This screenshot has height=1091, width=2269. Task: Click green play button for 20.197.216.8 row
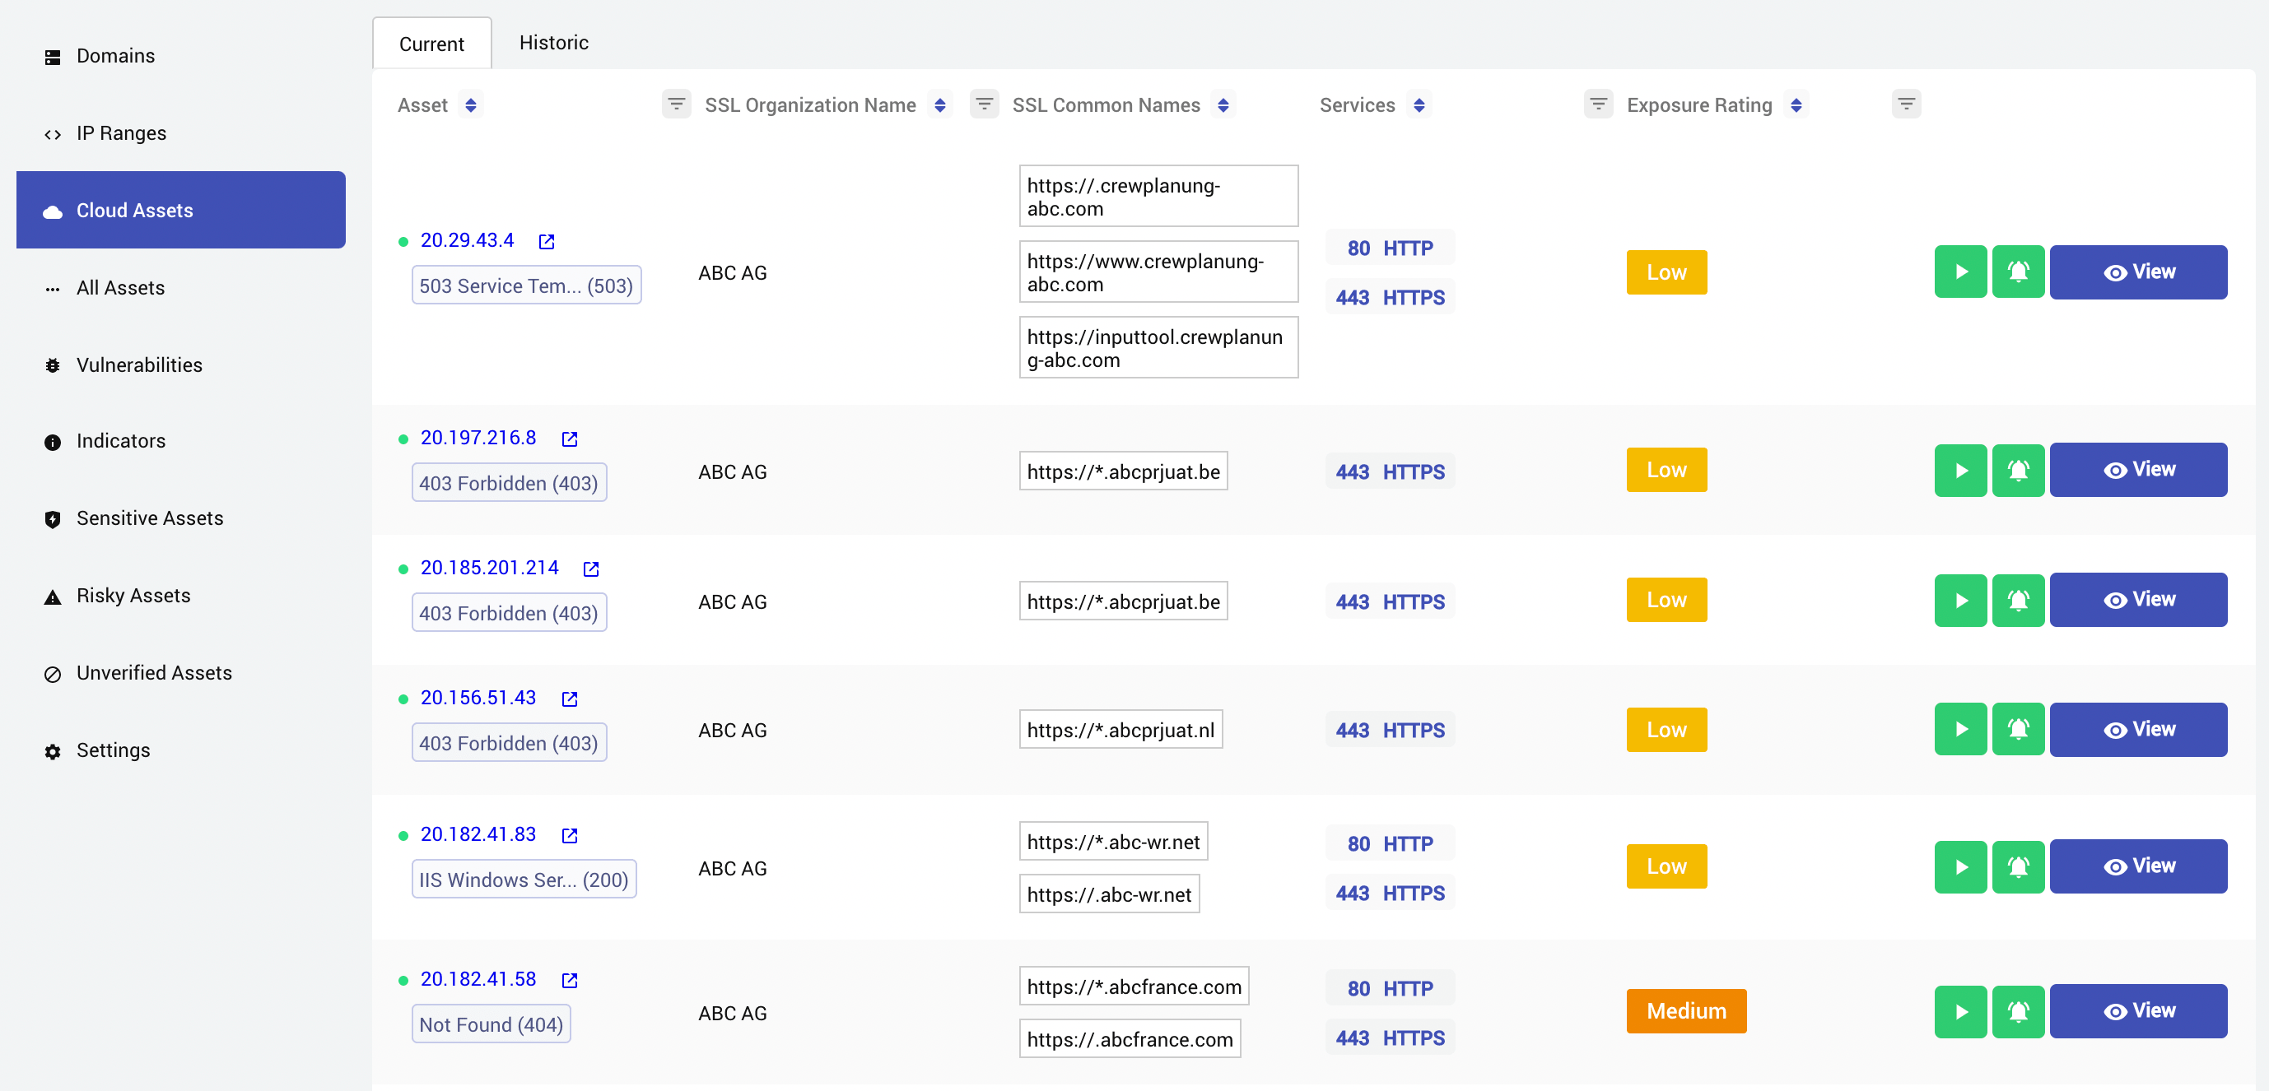click(x=1959, y=470)
